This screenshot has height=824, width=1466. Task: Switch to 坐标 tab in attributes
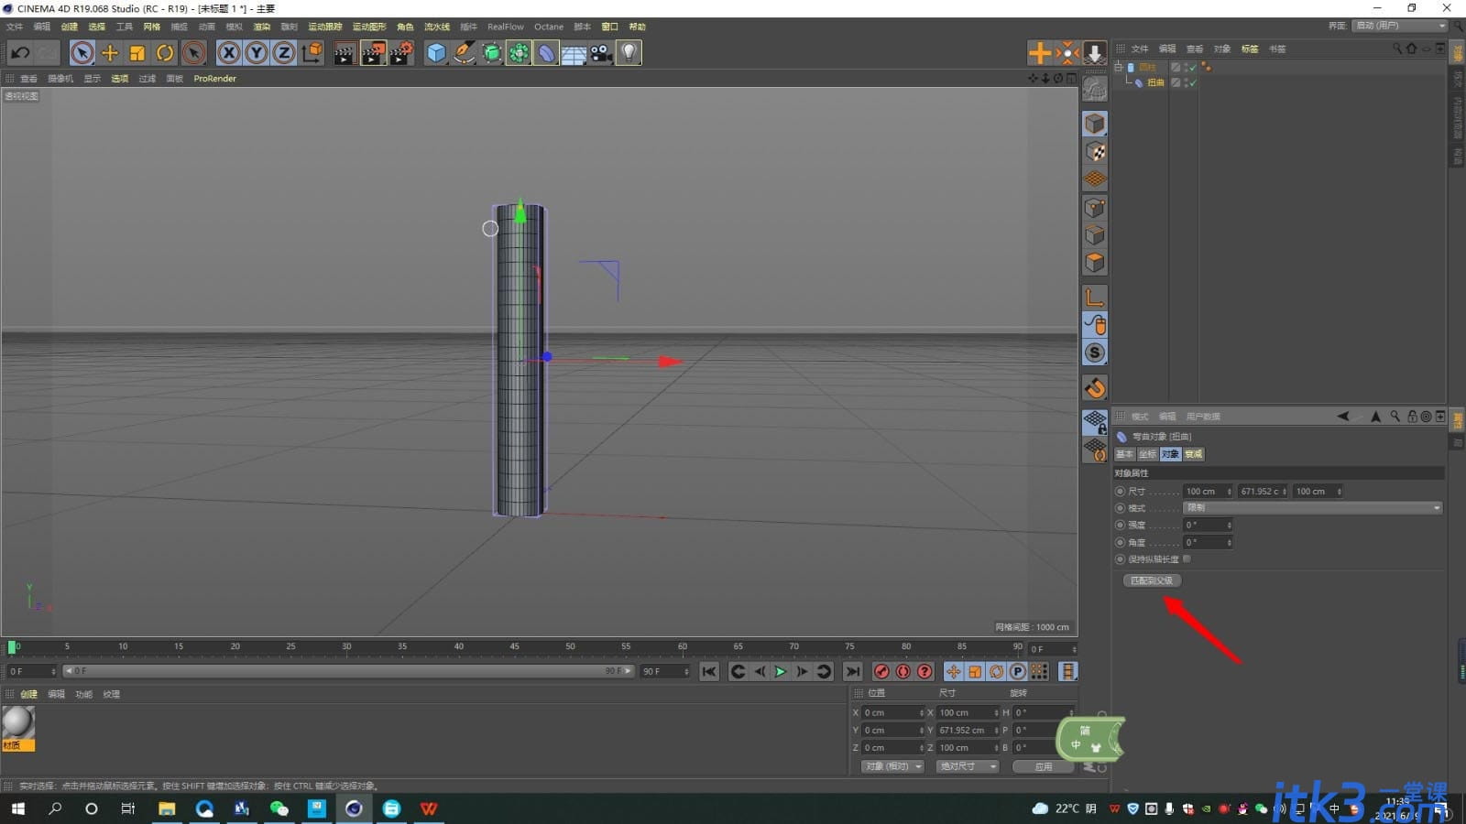(x=1147, y=454)
